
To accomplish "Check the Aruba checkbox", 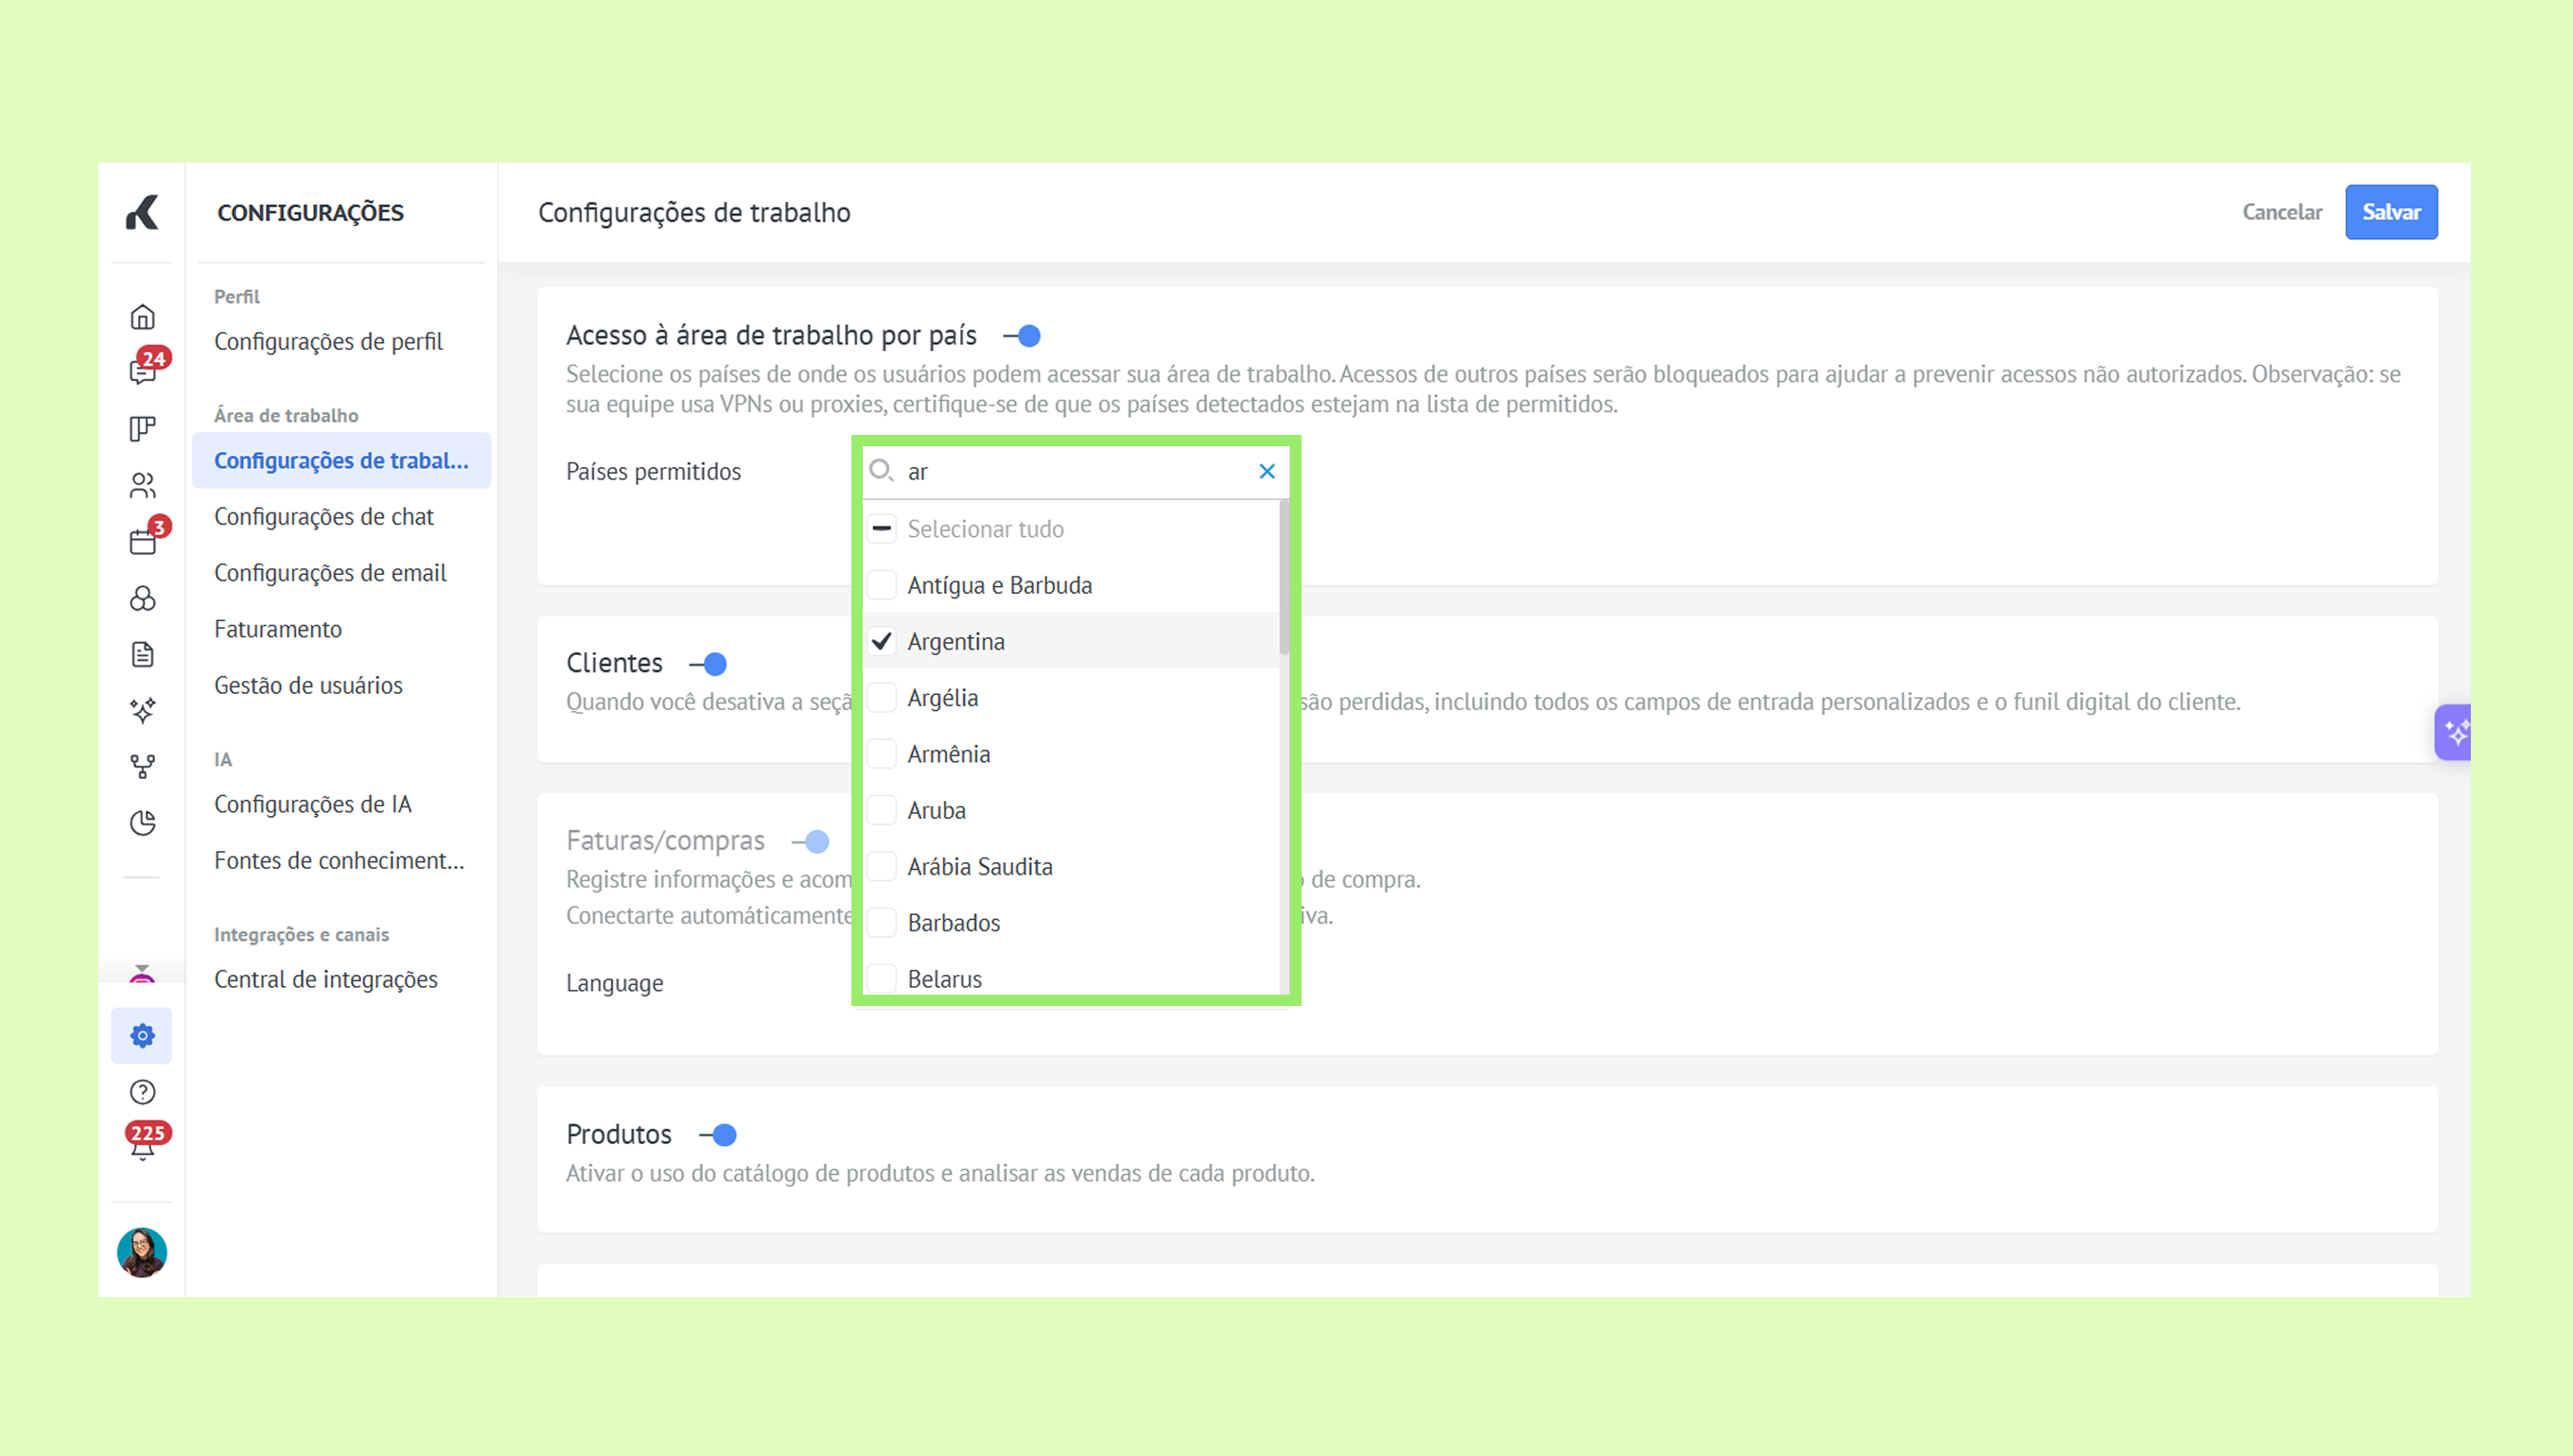I will pos(882,810).
